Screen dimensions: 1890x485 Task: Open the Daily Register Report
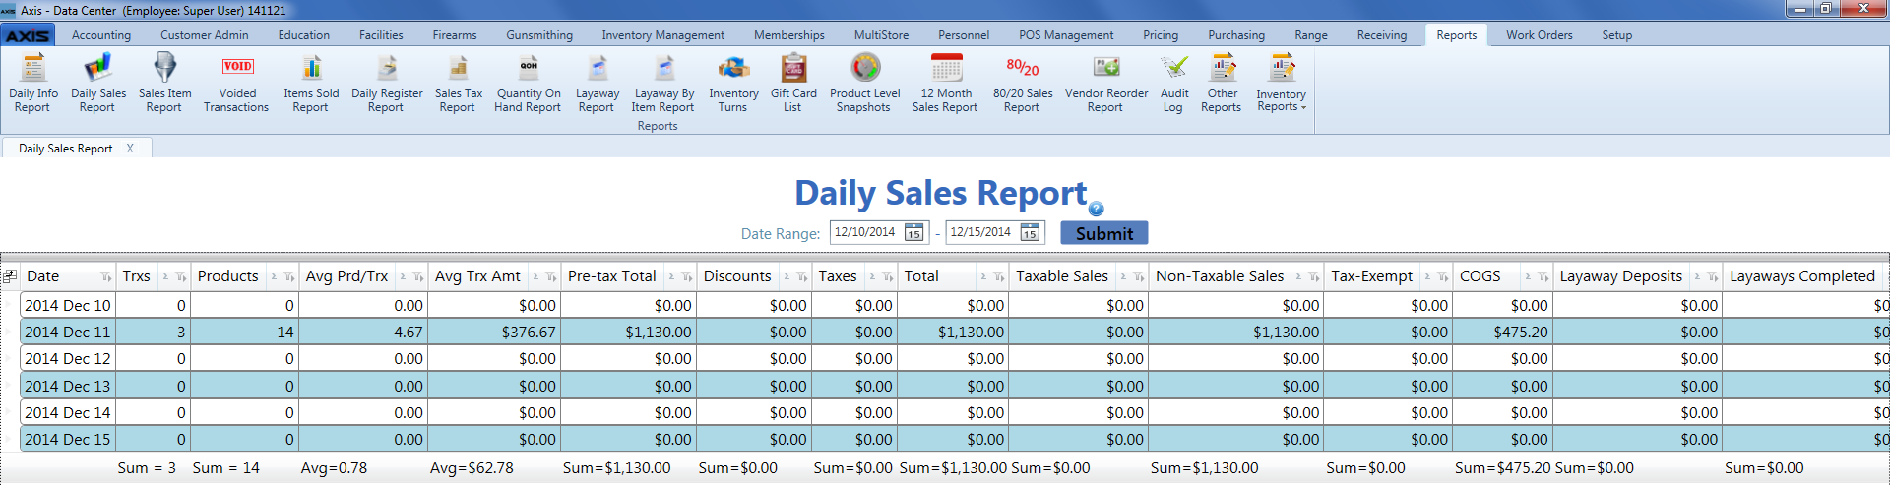(x=387, y=84)
